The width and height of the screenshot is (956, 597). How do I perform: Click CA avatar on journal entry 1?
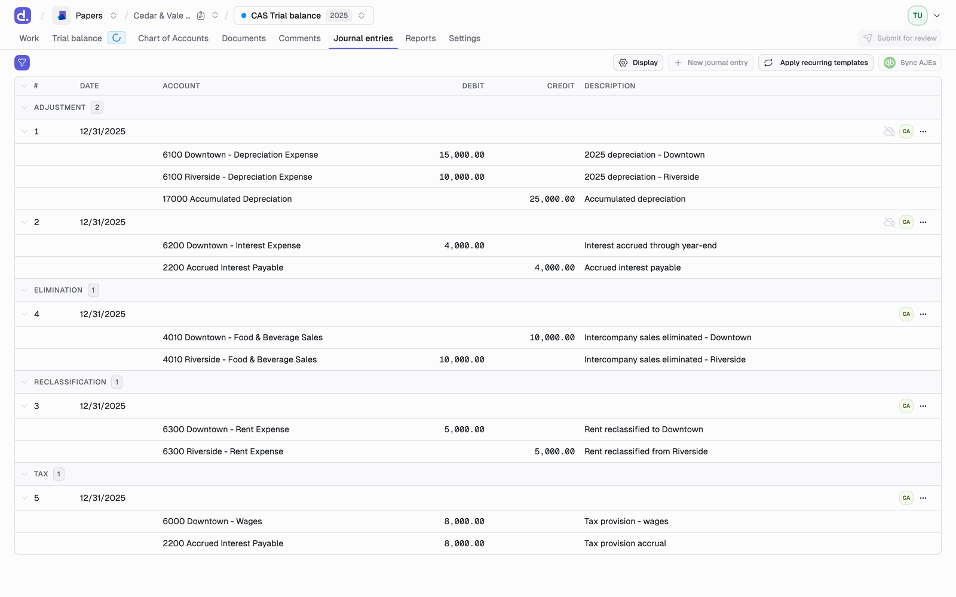click(x=906, y=131)
